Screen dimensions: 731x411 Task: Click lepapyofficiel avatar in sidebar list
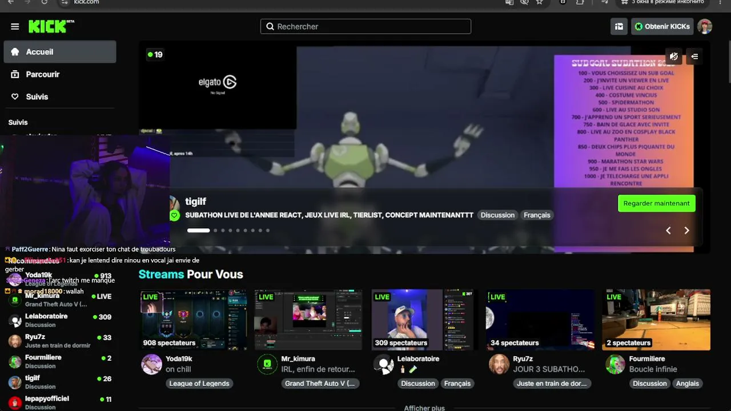tap(15, 403)
